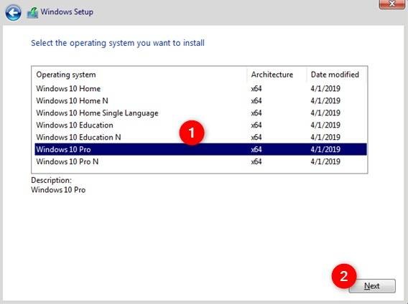Select Windows 10 Home Single Language
The image size is (408, 304).
coord(200,113)
